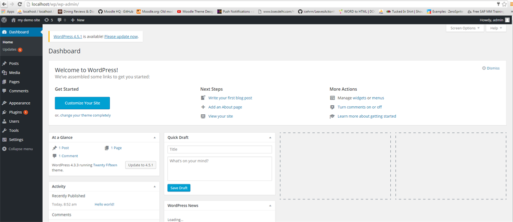513x222 pixels.
Task: Click the Quick Draft Title field
Action: [219, 149]
